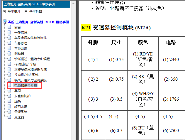Click the 尺寸 column header
This screenshot has width=185, height=140.
tap(116, 42)
